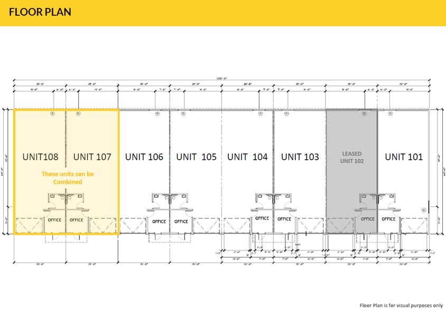
Task: Click the circle marker atop leased Unit 102
Action: tap(364, 113)
